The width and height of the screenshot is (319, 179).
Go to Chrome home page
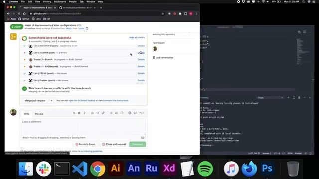(24, 14)
